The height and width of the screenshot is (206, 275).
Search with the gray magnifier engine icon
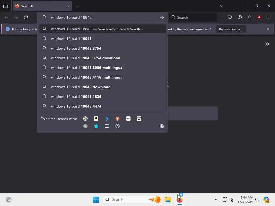pyautogui.click(x=85, y=126)
